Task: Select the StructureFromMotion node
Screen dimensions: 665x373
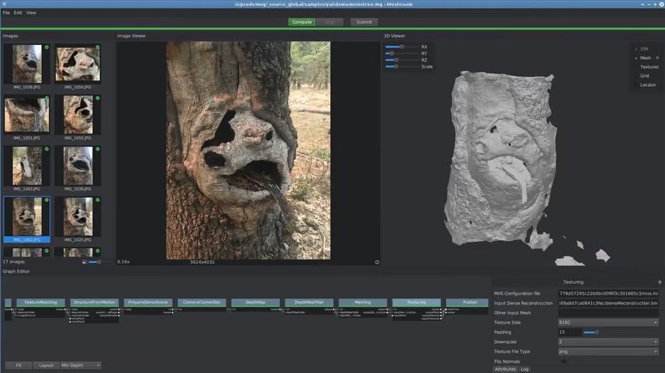Action: pyautogui.click(x=94, y=303)
